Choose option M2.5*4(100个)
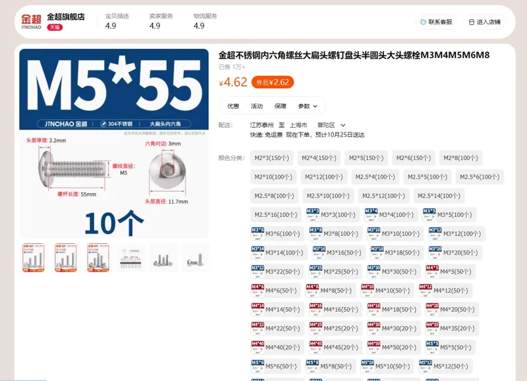 [x=375, y=177]
